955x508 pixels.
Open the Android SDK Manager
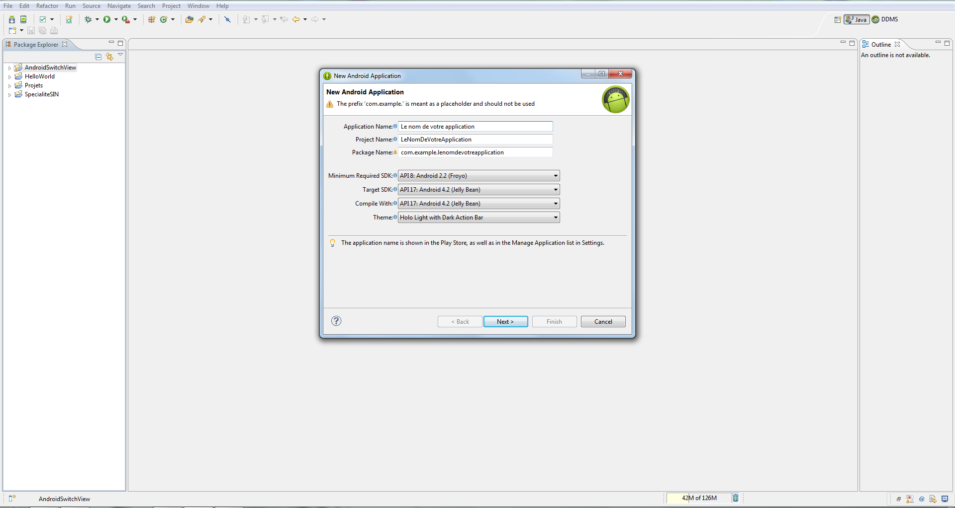point(12,19)
